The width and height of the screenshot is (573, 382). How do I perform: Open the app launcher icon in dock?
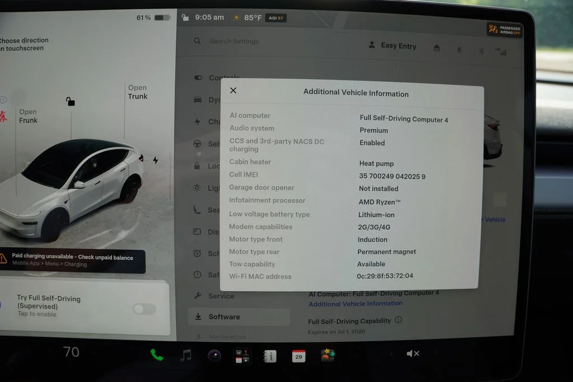pos(242,356)
